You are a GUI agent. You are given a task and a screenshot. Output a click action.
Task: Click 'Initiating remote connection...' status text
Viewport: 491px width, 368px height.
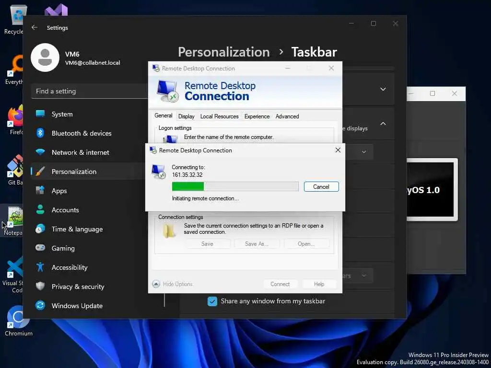205,198
